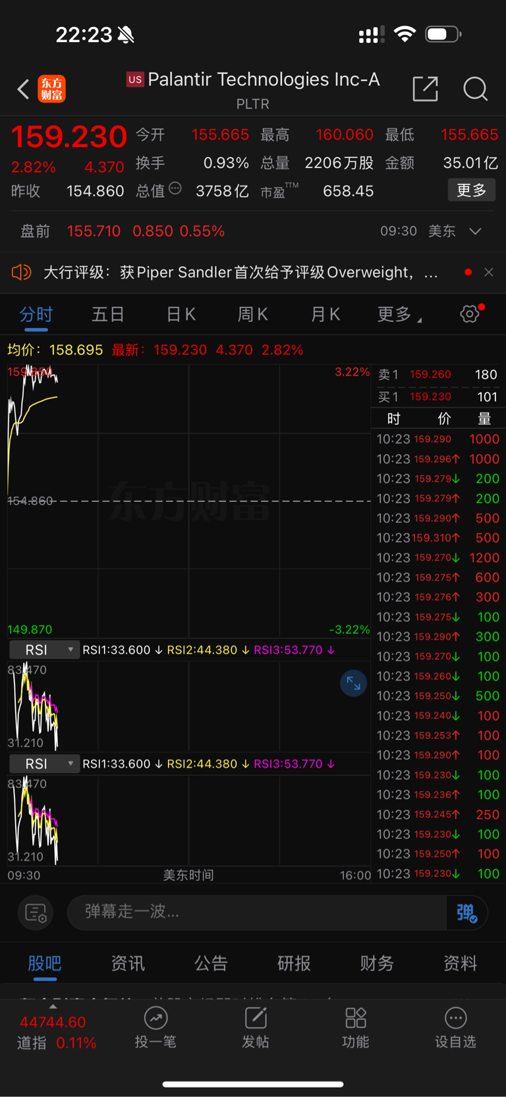
Task: Select the 股吧 forum tab
Action: pos(45,963)
